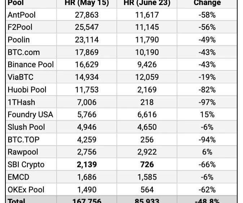
Task: Click the SBI Crypto cell
Action: coord(26,164)
